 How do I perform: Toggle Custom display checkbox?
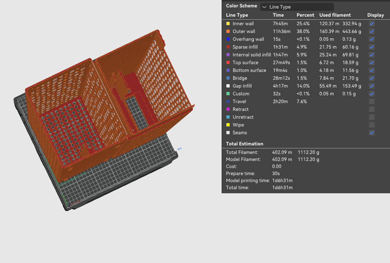(371, 94)
